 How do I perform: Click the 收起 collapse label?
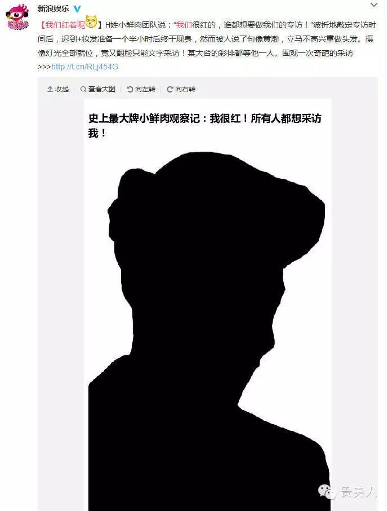62,89
